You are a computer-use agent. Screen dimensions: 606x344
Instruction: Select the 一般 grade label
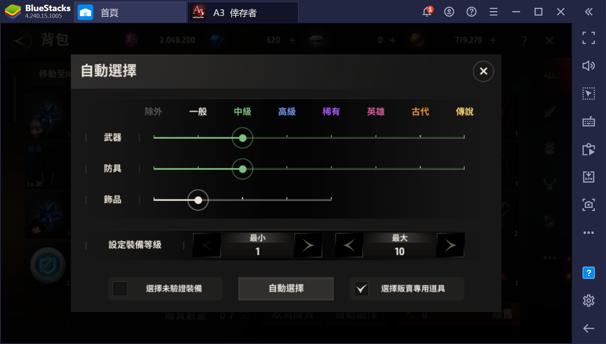pos(198,112)
